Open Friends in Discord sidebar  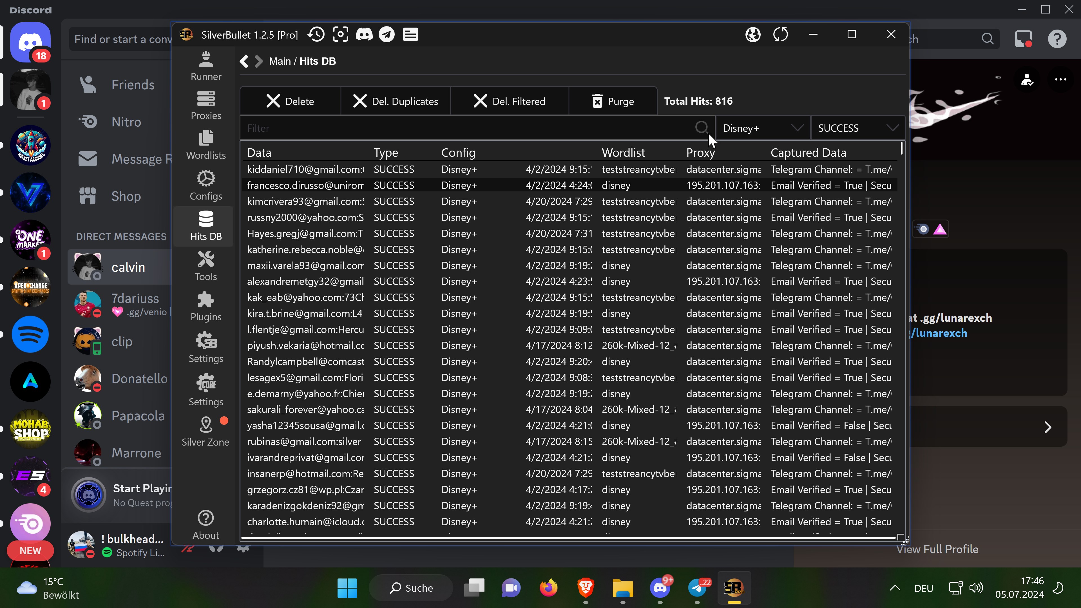133,85
